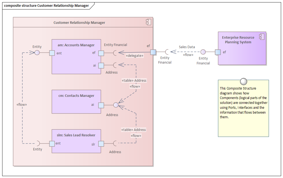Click the lower «table» Address label
The height and width of the screenshot is (178, 283).
pos(134,130)
